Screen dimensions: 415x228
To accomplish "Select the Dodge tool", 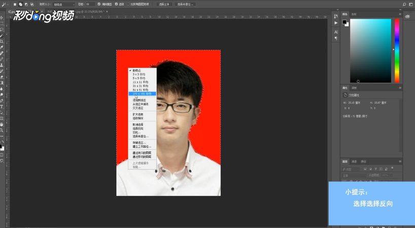I will [2, 94].
